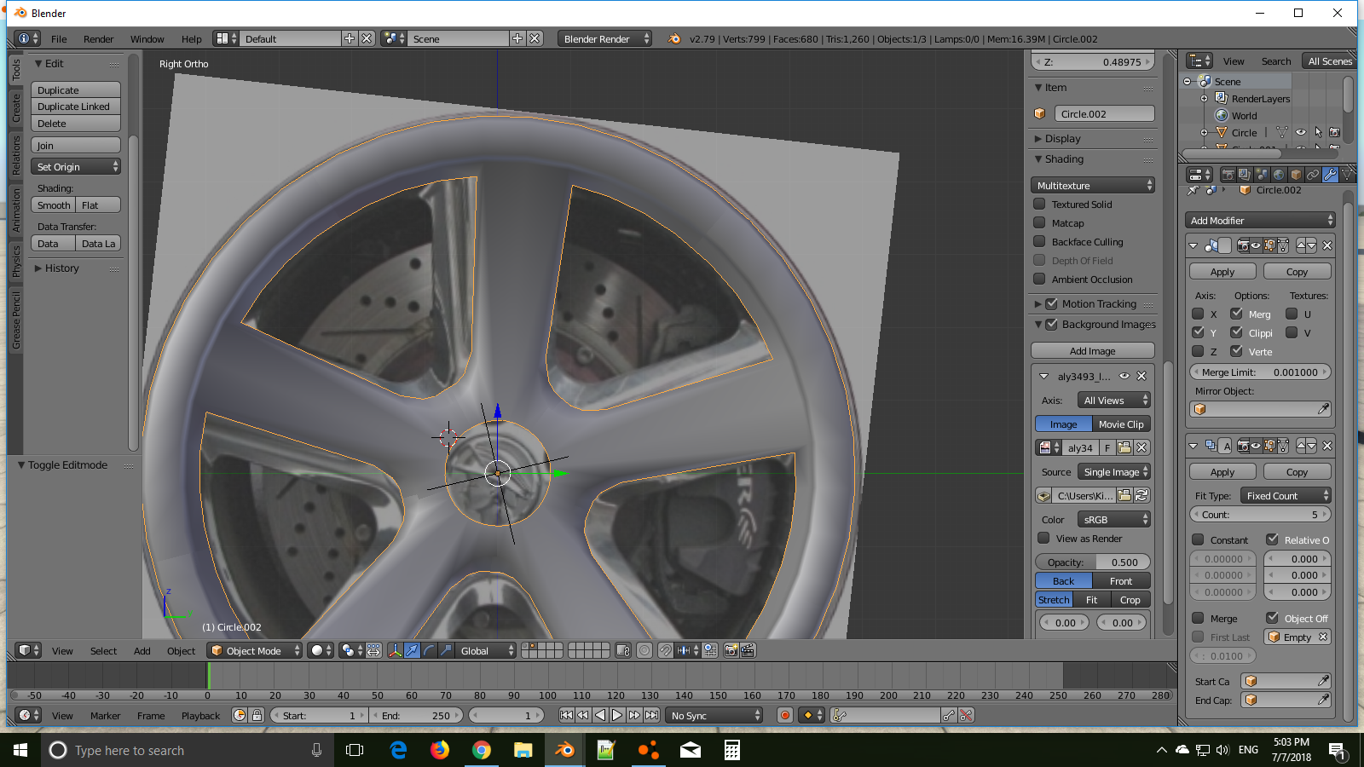Open Fit Type Fixed Count dropdown
Viewport: 1364px width, 767px height.
(x=1286, y=495)
